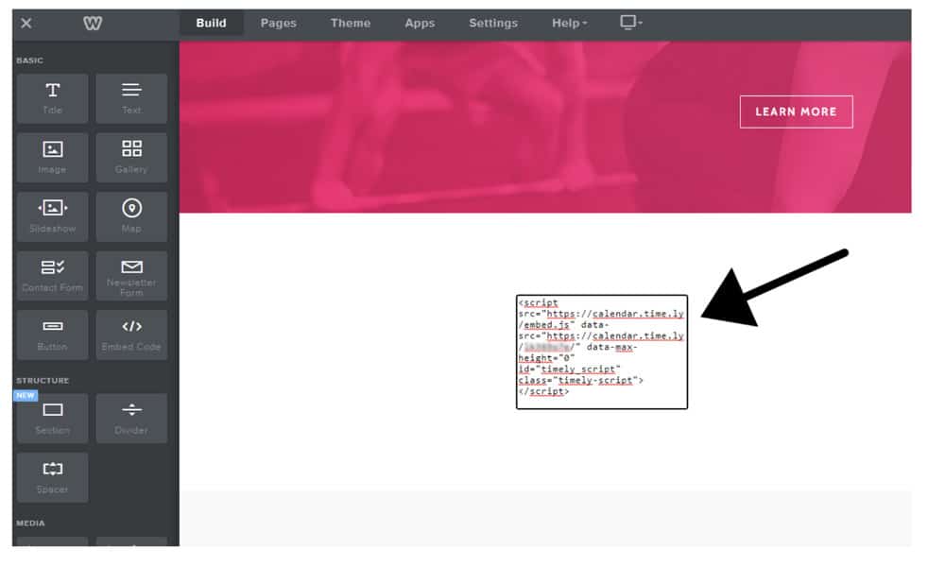Add a Gallery element

(x=131, y=157)
